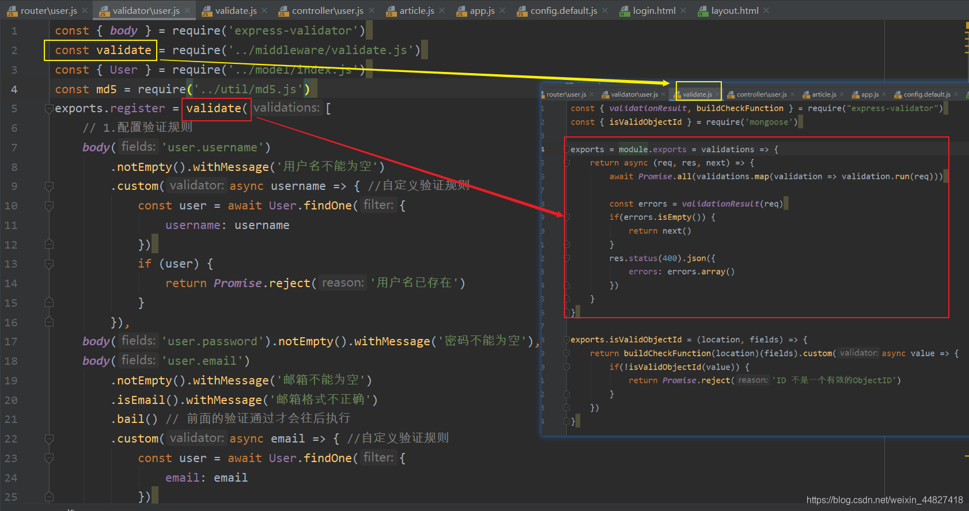This screenshot has width=969, height=511.
Task: Fold the if (user) block at line 13
Action: (50, 264)
